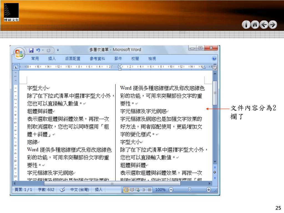Open the Undo history dropdown arrow
Image resolution: width=284 pixels, height=213 pixels.
point(43,50)
